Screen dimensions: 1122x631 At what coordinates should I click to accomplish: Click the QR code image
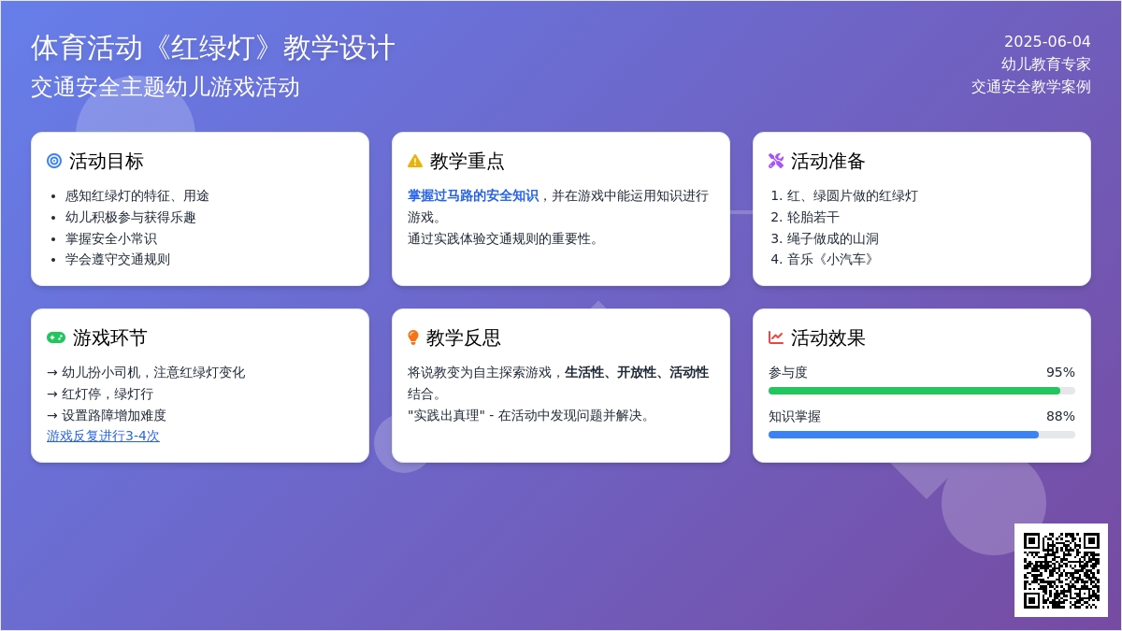1061,570
